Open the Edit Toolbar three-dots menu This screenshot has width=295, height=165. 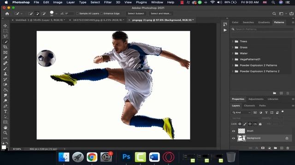click(x=5, y=138)
